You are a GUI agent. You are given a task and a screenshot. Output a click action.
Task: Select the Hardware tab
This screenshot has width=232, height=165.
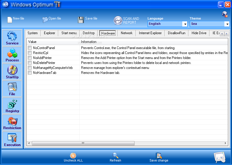tap(108, 33)
